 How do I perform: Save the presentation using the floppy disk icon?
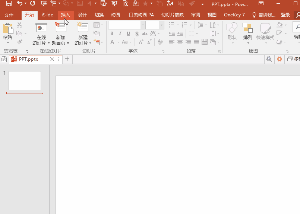(9, 3)
